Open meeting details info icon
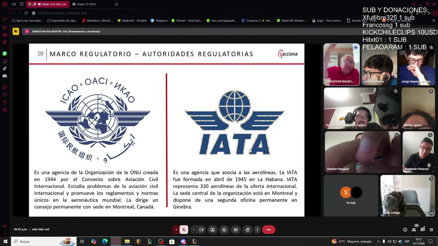The image size is (438, 246). pos(405,230)
